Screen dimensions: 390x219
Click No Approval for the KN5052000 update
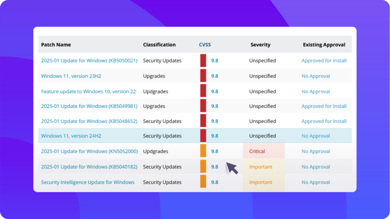(x=316, y=151)
